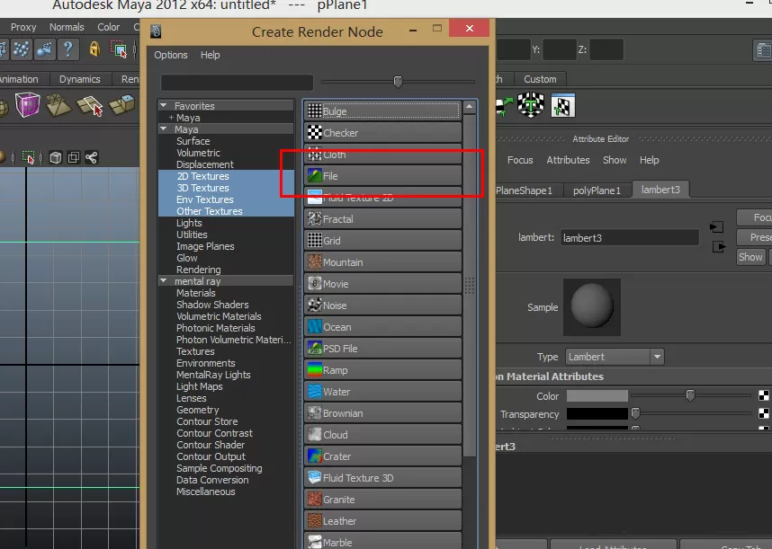
Task: Click the search field in Create Render Node
Action: pyautogui.click(x=237, y=82)
